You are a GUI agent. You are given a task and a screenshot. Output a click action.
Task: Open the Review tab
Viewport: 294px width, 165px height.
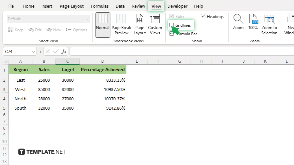click(138, 6)
